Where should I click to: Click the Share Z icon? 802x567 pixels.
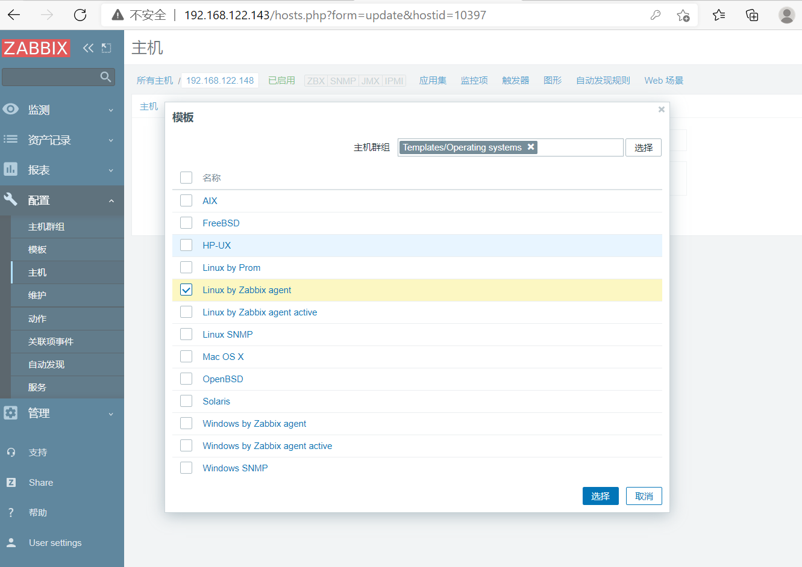pyautogui.click(x=11, y=482)
